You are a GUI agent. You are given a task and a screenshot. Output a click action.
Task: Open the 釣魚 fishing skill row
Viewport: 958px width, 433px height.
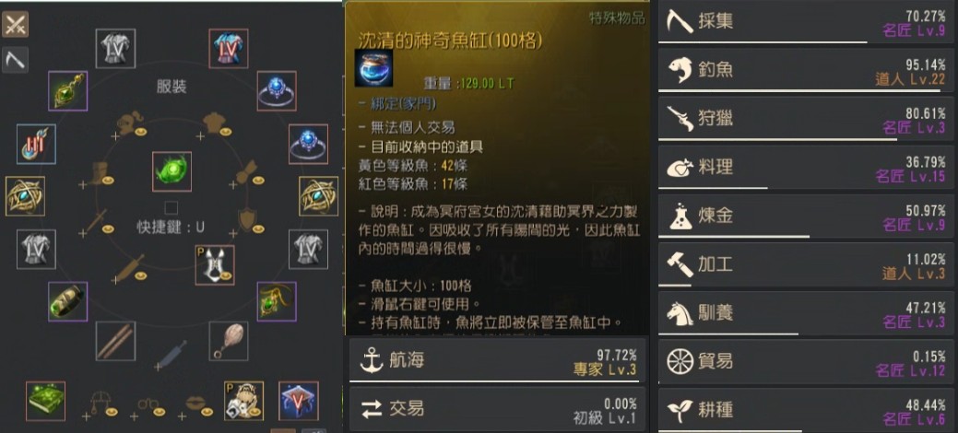[x=805, y=70]
